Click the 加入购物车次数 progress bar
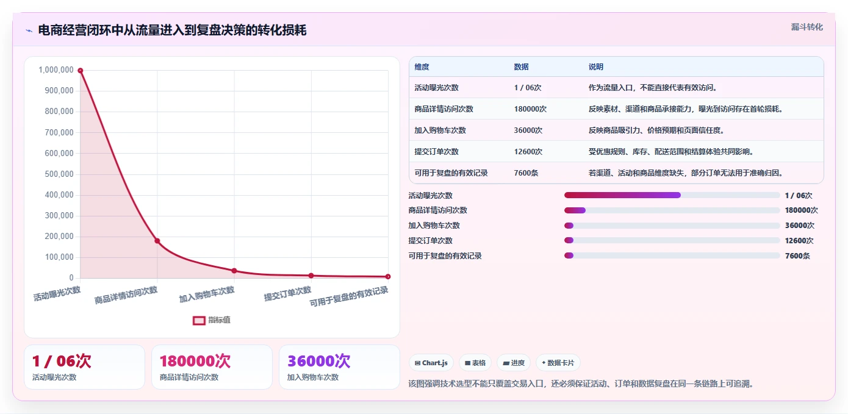The height and width of the screenshot is (414, 848). click(672, 226)
